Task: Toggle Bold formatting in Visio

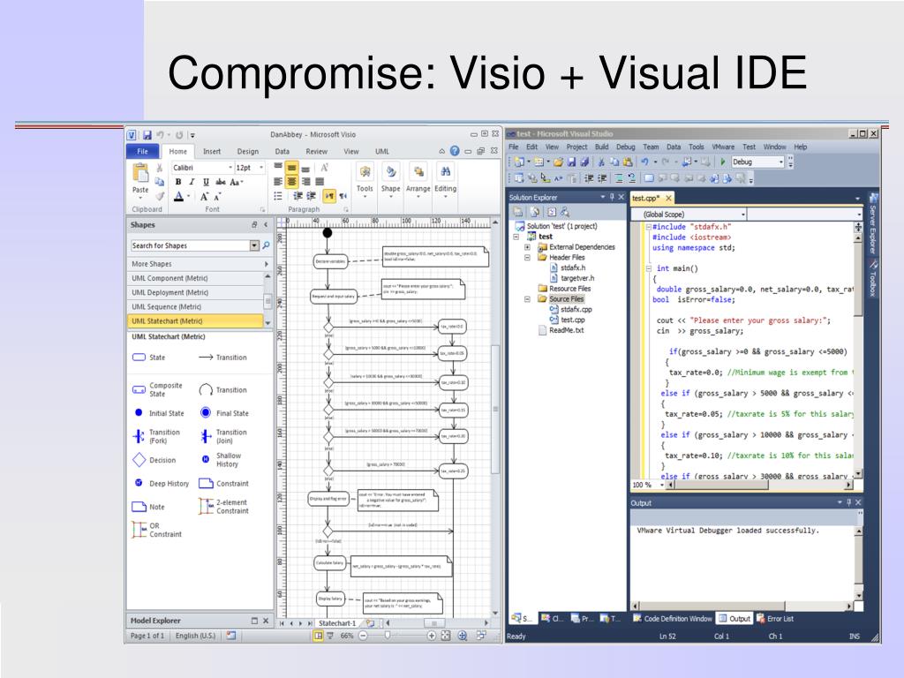Action: 178,182
